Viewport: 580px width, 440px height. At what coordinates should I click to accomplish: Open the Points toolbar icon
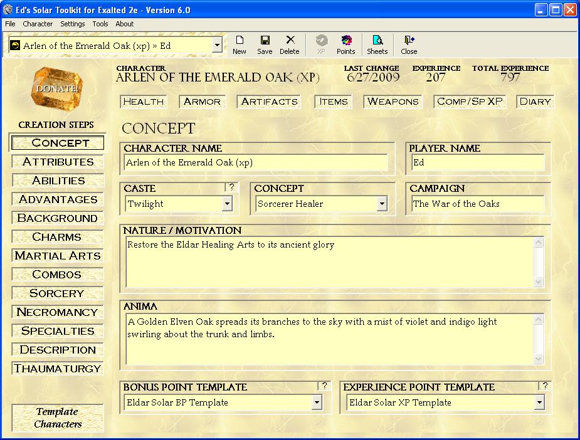pyautogui.click(x=345, y=45)
